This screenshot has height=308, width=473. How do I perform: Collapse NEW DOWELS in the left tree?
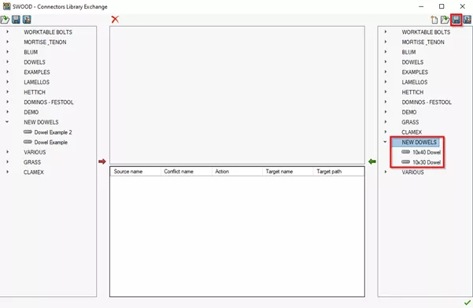pyautogui.click(x=7, y=121)
